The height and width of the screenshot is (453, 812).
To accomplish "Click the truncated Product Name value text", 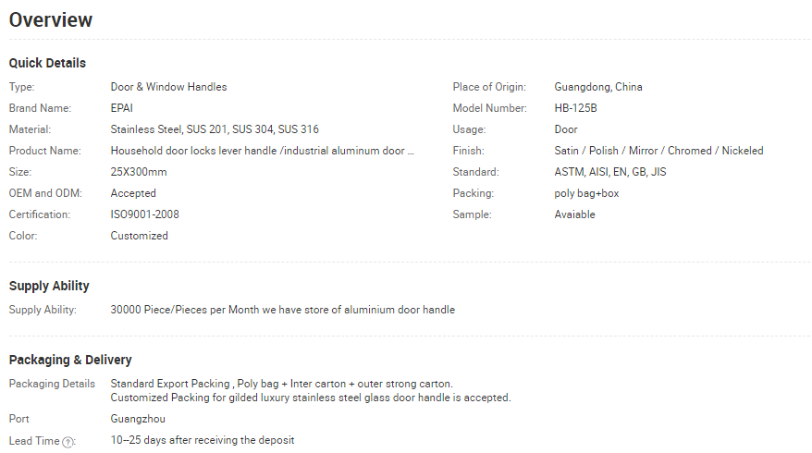I will click(263, 151).
